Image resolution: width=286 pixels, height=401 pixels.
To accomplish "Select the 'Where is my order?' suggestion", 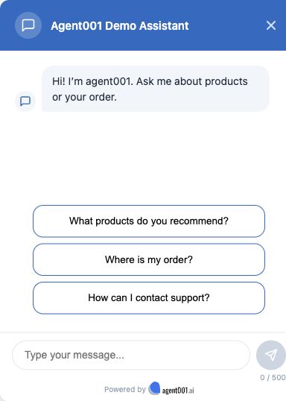I will coord(149,259).
